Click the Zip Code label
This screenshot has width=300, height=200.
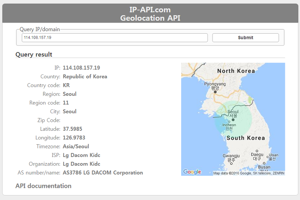click(49, 120)
